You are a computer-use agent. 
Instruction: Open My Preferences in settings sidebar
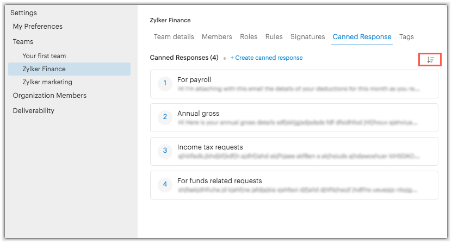[x=38, y=27]
